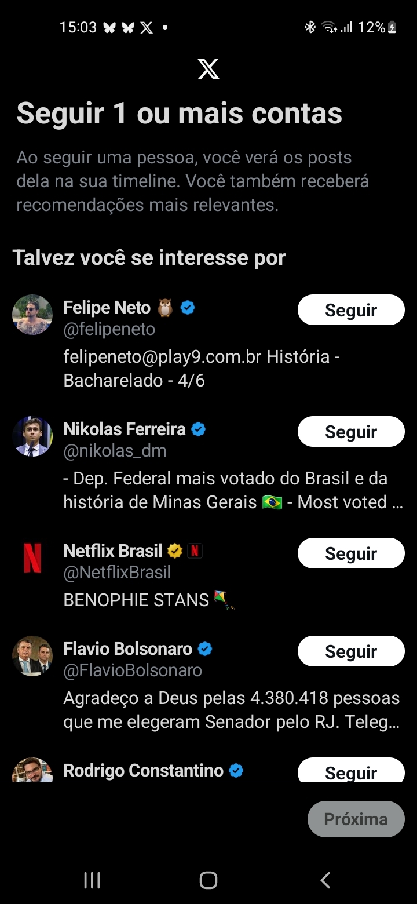Tap the small Netflix affiliation badge
Viewport: 417px width, 904px height.
pos(195,551)
